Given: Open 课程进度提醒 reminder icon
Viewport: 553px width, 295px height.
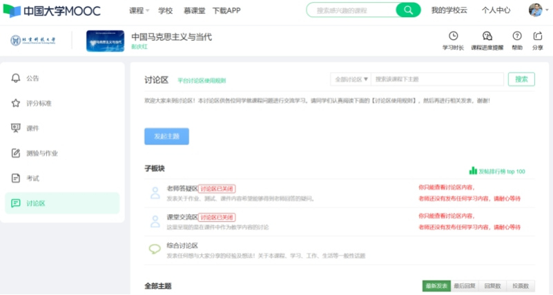Looking at the screenshot, I should (x=487, y=36).
